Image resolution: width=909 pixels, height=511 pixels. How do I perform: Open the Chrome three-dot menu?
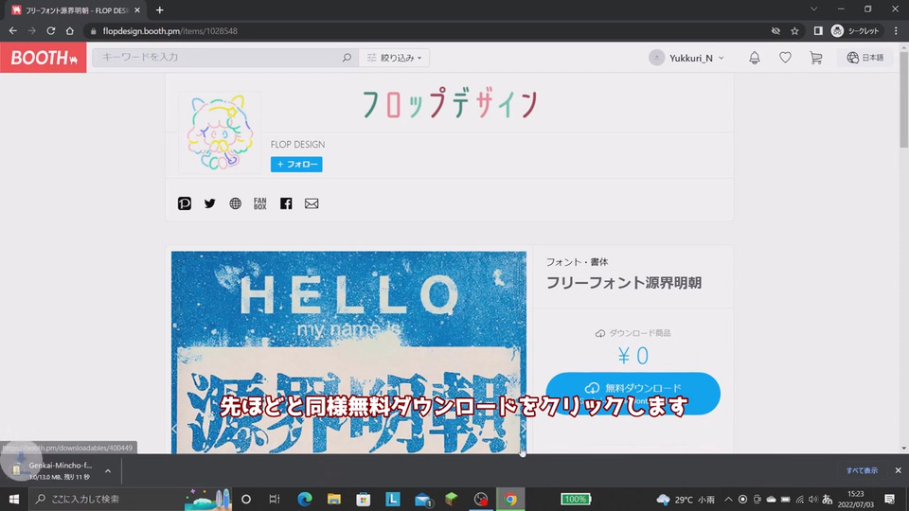coord(897,30)
